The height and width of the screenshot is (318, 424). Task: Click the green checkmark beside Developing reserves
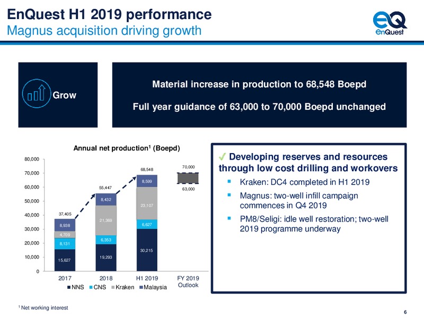222,156
